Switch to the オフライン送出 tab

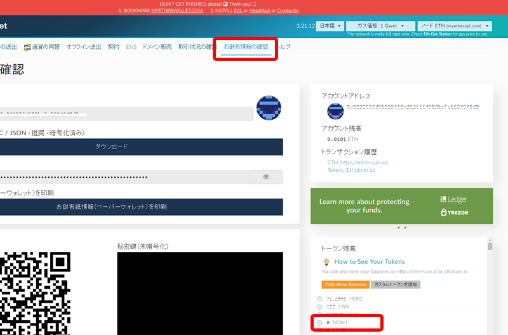coord(84,47)
